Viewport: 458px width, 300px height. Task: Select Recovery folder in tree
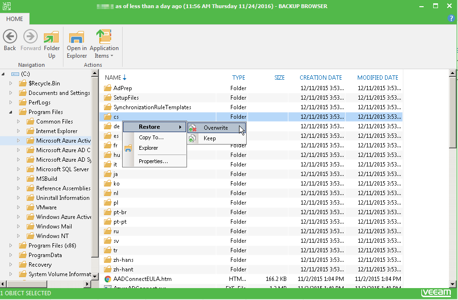40,265
